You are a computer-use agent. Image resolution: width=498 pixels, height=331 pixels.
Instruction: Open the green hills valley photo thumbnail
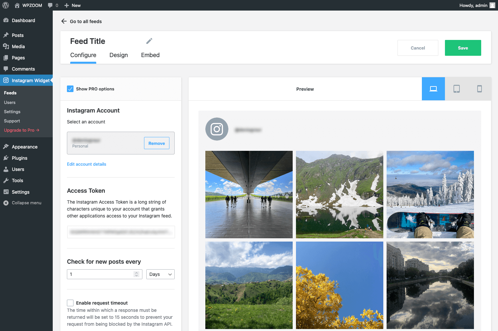coord(249,285)
